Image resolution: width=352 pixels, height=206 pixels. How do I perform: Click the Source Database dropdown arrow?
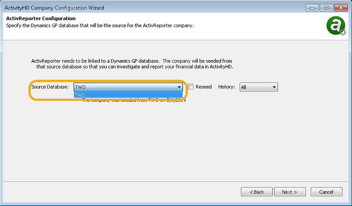point(179,87)
